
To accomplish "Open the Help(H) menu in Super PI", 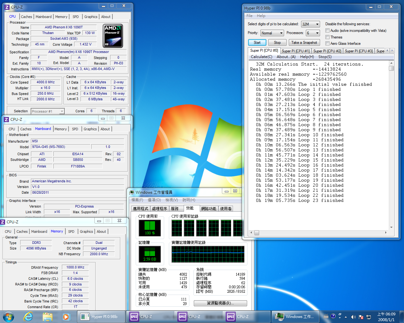I will coord(307,57).
